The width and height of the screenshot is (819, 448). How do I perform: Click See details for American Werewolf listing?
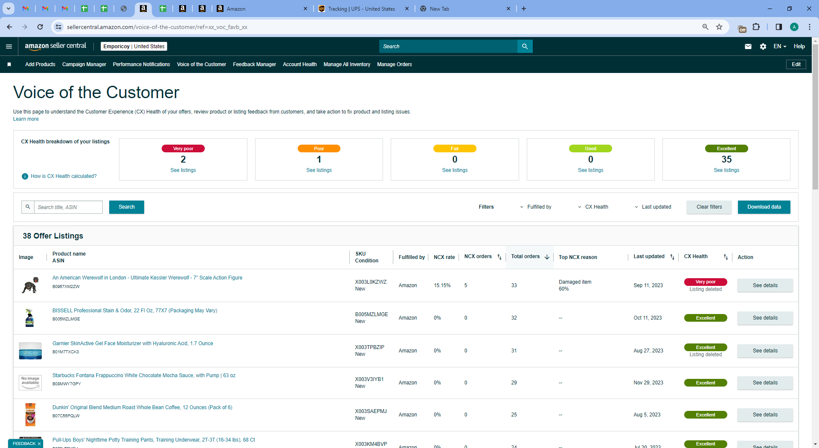pos(765,285)
